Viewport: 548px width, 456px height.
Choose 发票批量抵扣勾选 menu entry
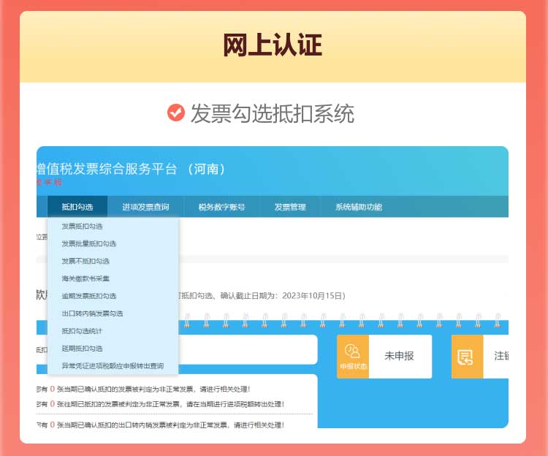pyautogui.click(x=88, y=244)
